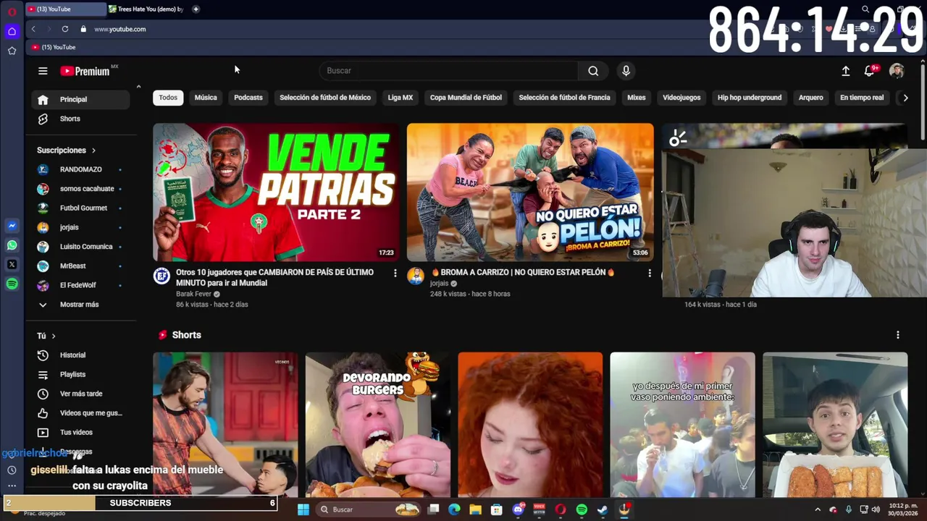
Task: Open options for the Barak Fever video
Action: coord(395,273)
